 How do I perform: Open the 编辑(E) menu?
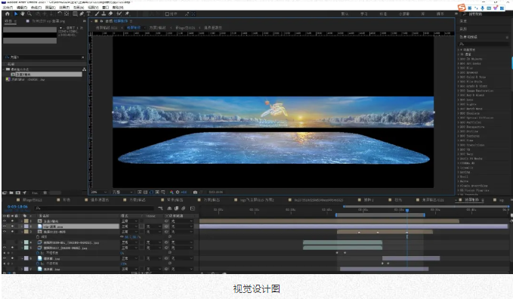[x=22, y=8]
